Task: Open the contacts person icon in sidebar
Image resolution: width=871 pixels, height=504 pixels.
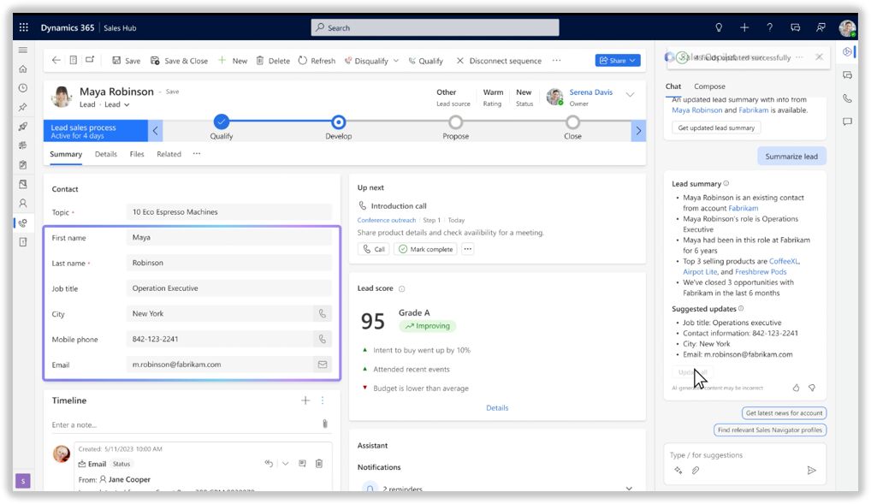Action: 23,203
